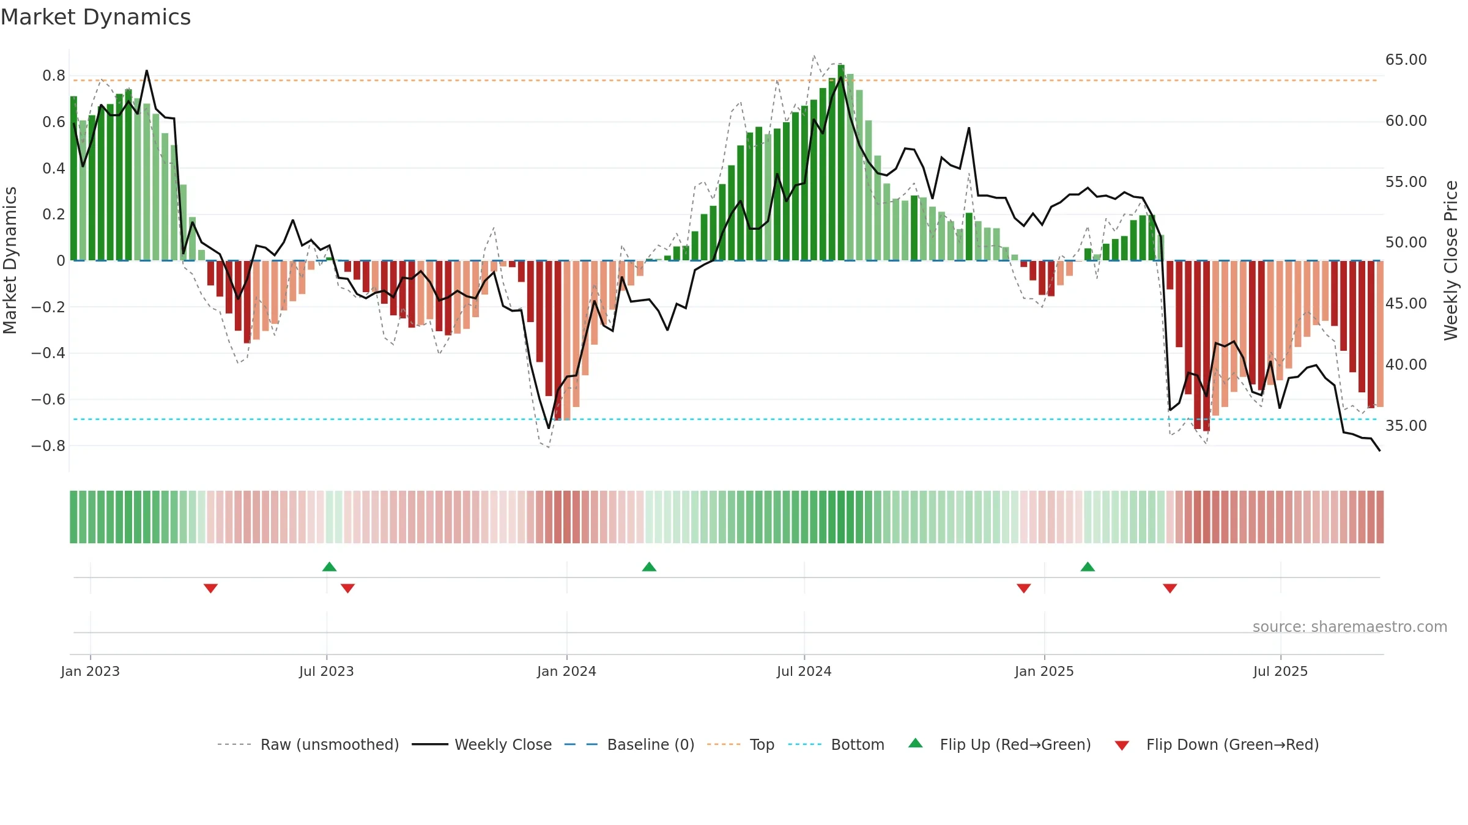
Task: Click the darkest green heatmap cell near Jul 2024
Action: click(x=841, y=517)
